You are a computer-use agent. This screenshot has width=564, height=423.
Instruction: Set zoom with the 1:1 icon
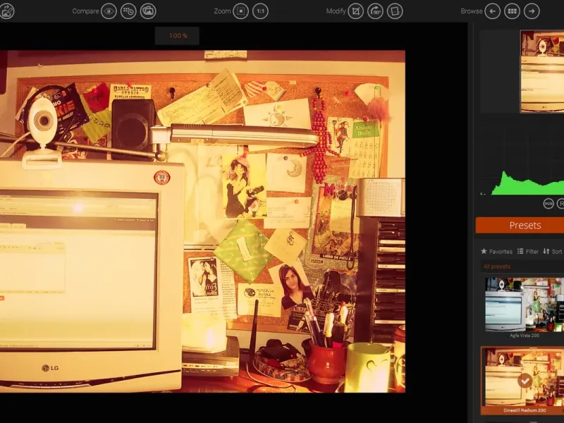coord(260,11)
